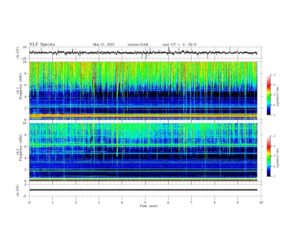
Task: Click time axis tick label "0"
Action: (x=29, y=203)
